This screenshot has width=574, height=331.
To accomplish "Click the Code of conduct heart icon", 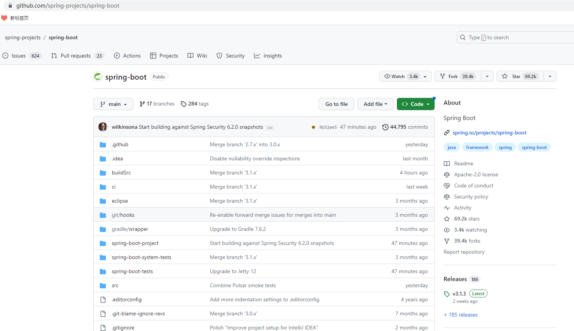I will [x=447, y=186].
